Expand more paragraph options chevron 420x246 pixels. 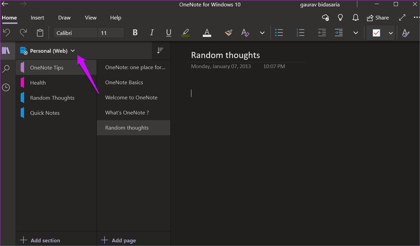coord(356,33)
